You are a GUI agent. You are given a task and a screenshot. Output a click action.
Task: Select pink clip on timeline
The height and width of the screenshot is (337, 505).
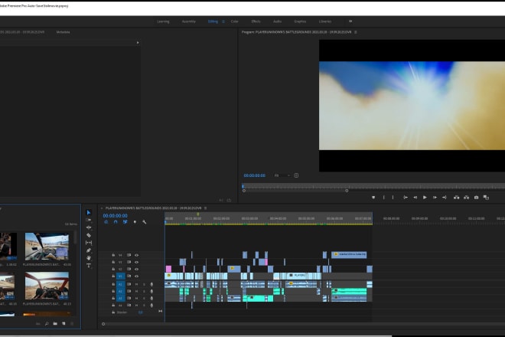[168, 269]
